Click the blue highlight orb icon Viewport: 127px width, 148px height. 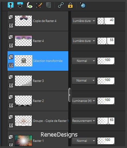[83, 5]
